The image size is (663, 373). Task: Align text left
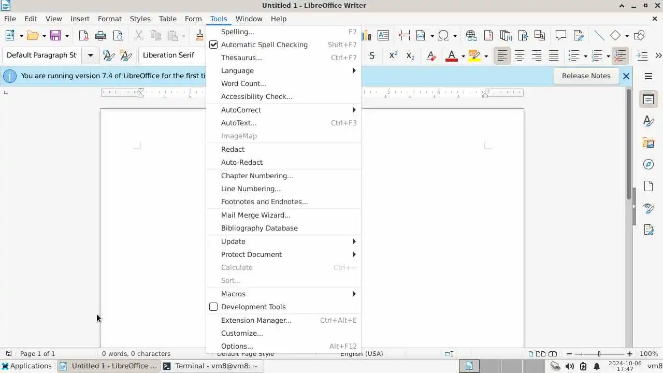click(502, 55)
